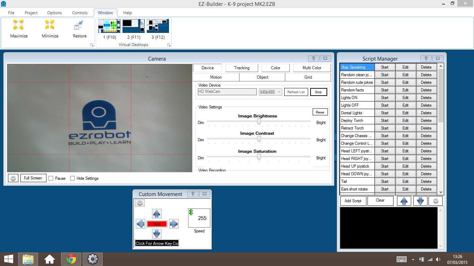474x266 pixels.
Task: Switch to the Tracking tab in Camera
Action: tap(242, 68)
